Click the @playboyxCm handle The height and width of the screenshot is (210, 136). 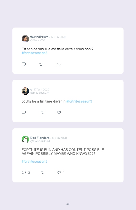[x=40, y=93]
